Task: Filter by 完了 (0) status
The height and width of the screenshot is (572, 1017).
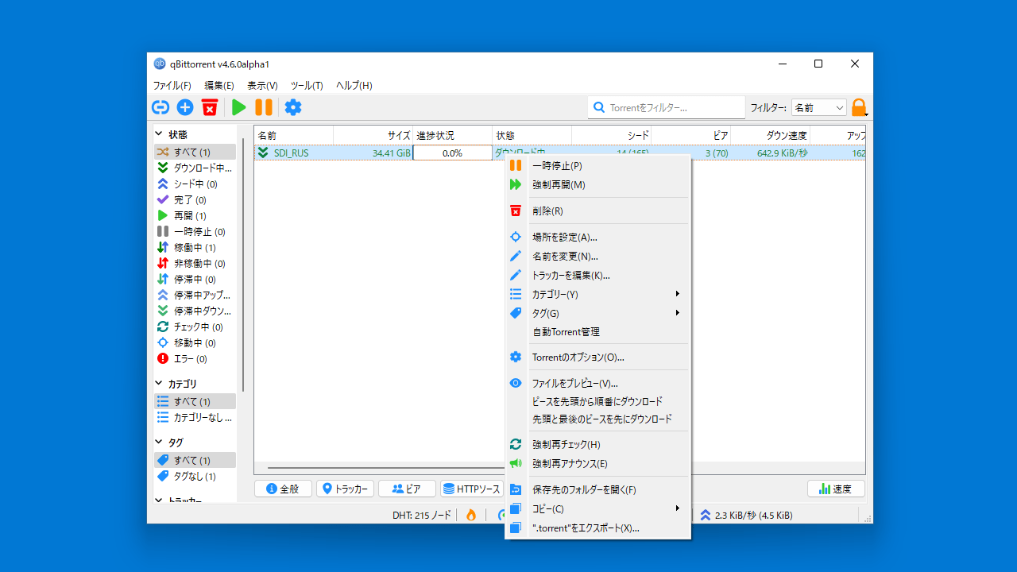Action: 195,199
